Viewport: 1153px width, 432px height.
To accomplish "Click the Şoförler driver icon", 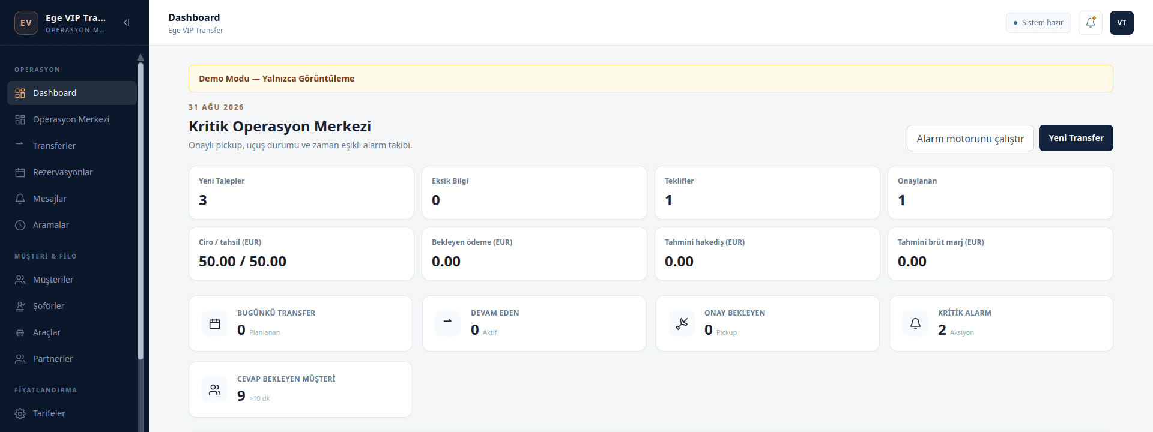I will click(20, 306).
